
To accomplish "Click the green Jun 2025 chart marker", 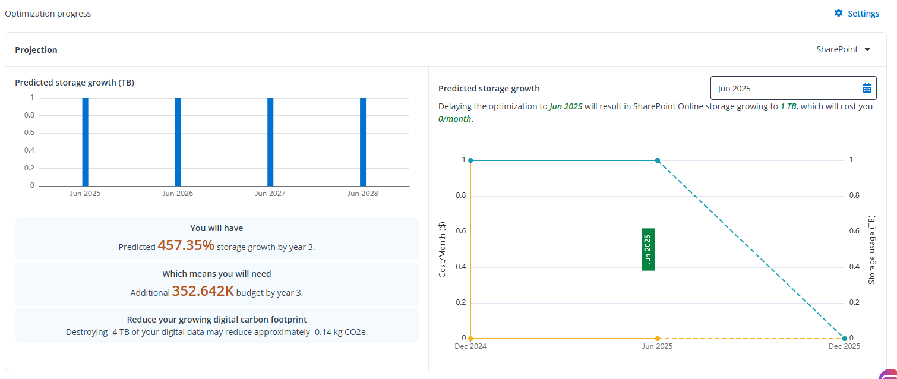I will (x=647, y=249).
